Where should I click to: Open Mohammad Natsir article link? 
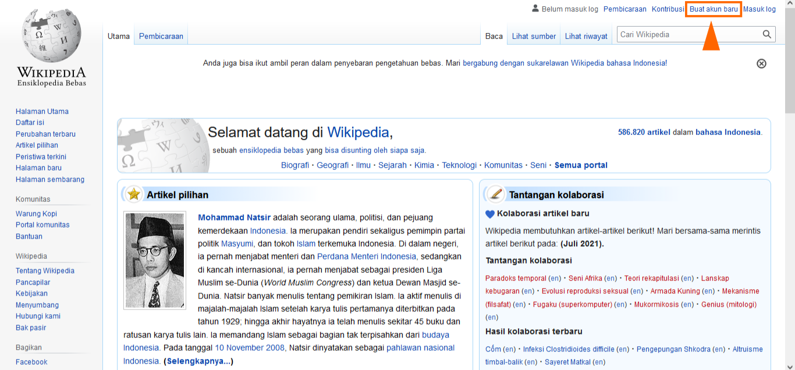pyautogui.click(x=234, y=218)
